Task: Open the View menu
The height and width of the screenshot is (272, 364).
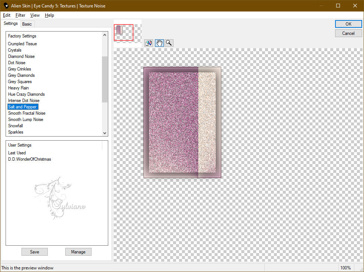Action: 35,15
